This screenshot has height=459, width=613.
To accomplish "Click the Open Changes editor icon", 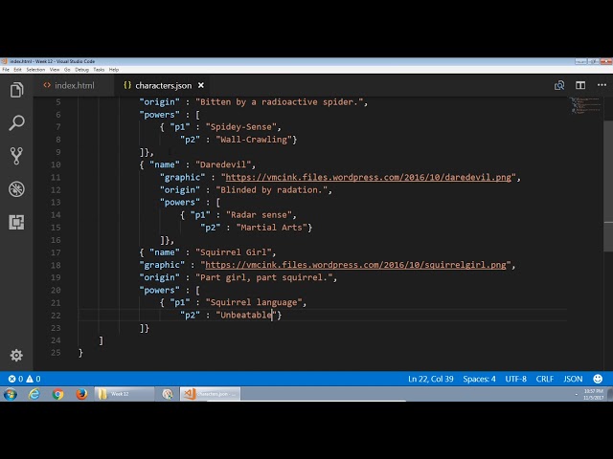I will [x=559, y=85].
